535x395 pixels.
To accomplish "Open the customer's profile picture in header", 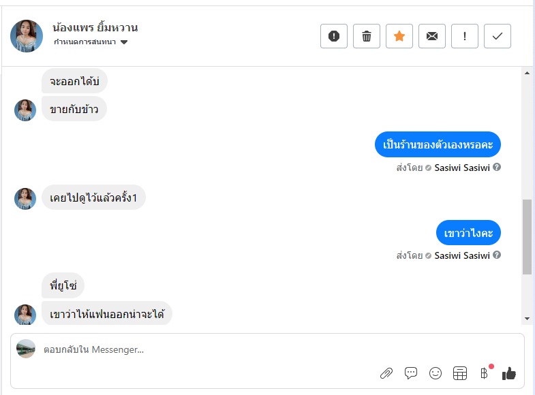I will click(27, 36).
